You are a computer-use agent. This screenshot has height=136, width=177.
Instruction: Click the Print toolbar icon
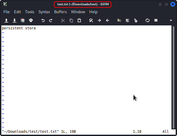[x=31, y=20]
